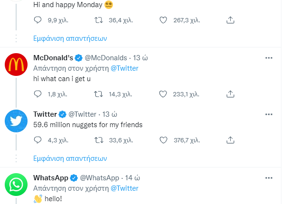Show replies under 'Hi and happy Monday'
The height and width of the screenshot is (204, 290).
coord(70,38)
